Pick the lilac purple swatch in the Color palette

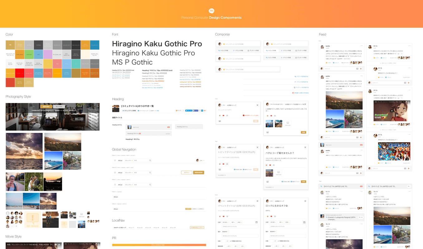pos(48,54)
